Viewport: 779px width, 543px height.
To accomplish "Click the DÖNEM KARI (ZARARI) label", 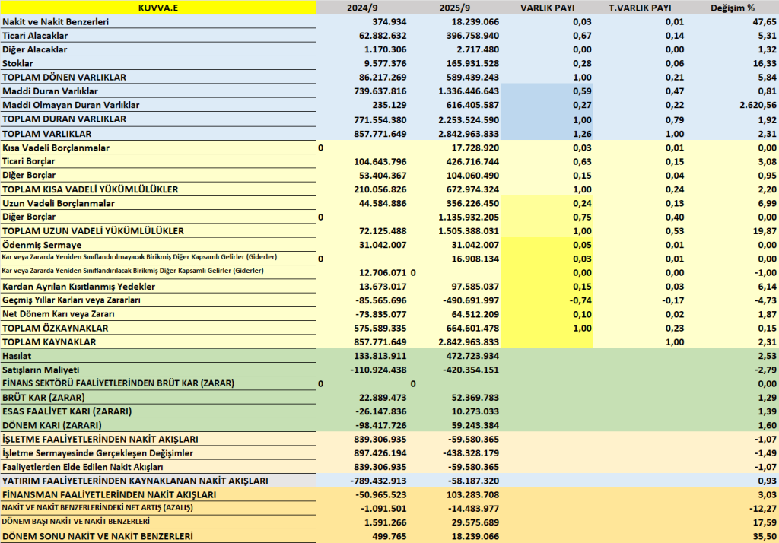I will coord(52,426).
